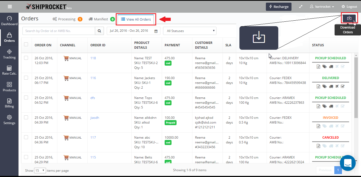Open the chat support bubble

coord(348,163)
